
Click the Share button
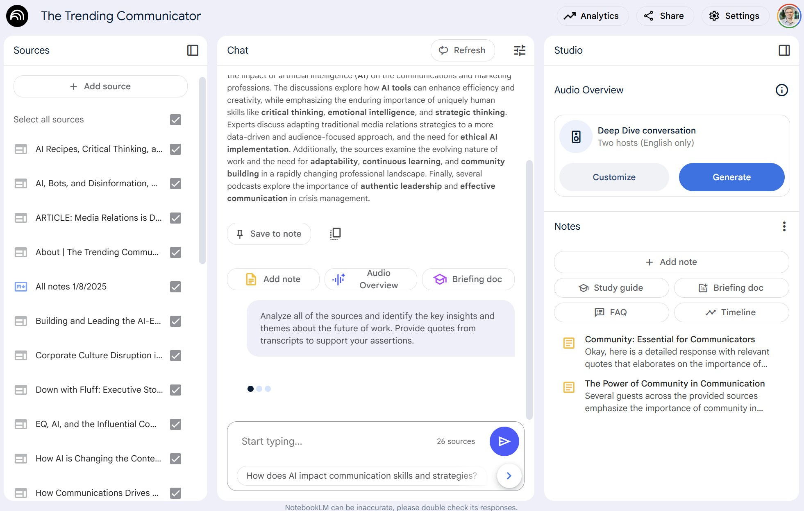pos(664,16)
